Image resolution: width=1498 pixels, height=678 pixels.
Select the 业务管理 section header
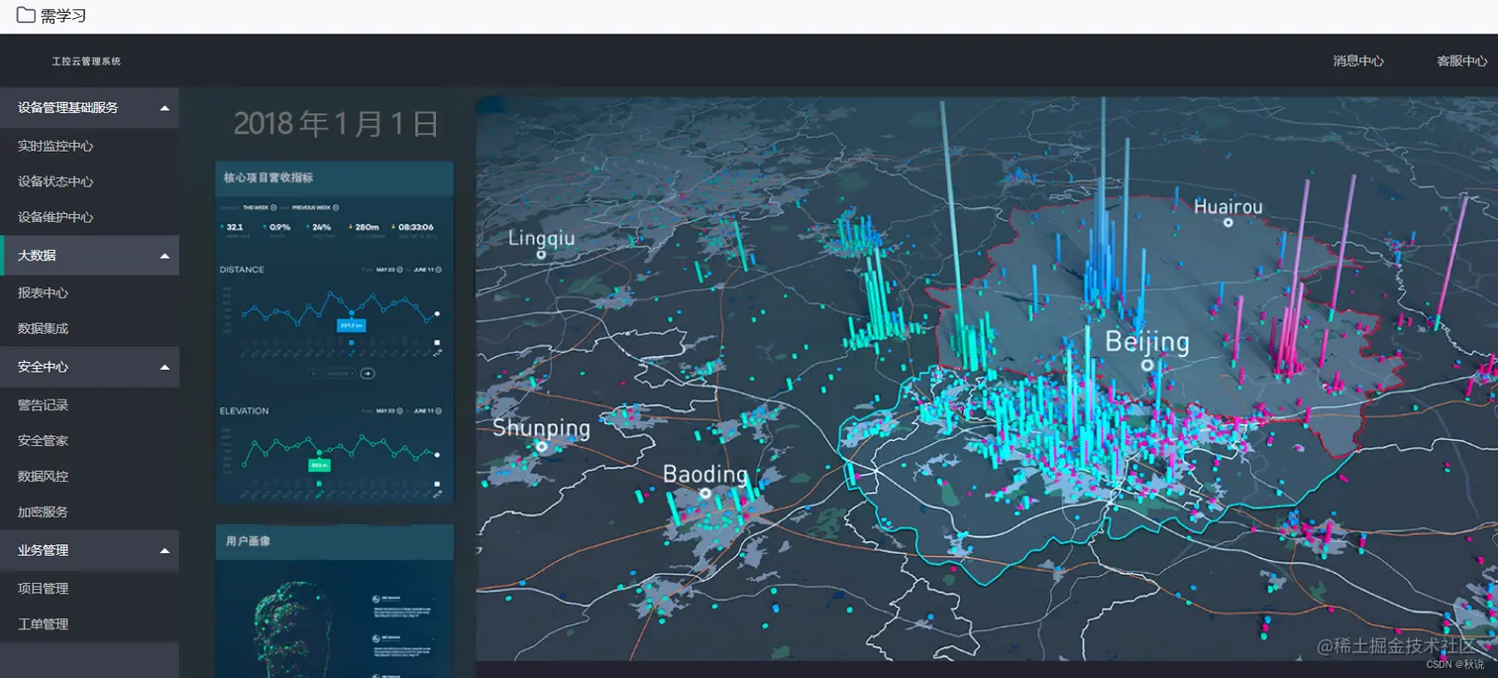click(x=89, y=550)
